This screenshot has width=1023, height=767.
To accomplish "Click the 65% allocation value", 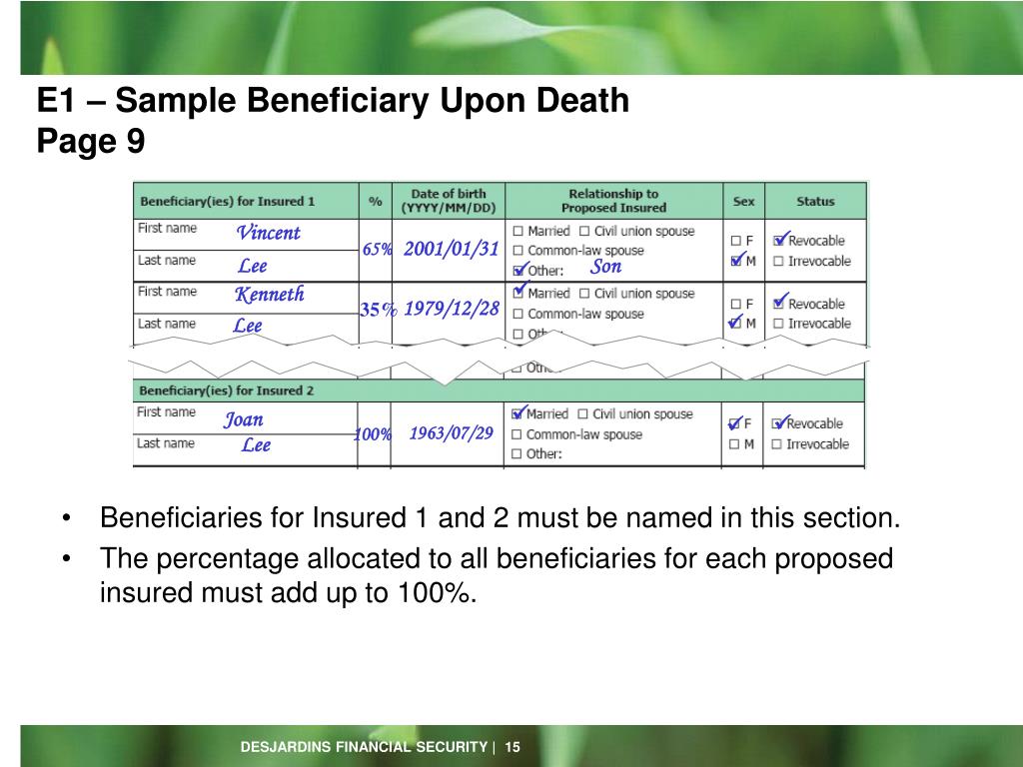I will coord(377,249).
